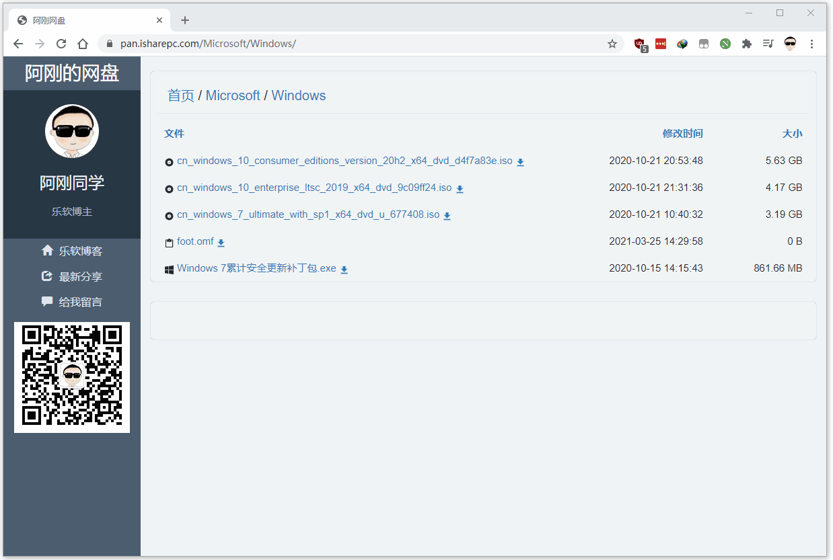Click the disc icon beside enterprise LTSC ISO
833x560 pixels.
click(x=169, y=189)
